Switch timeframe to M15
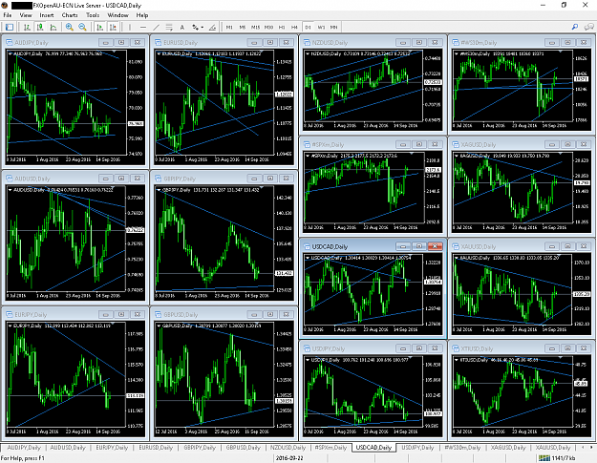597x463 pixels. point(255,28)
